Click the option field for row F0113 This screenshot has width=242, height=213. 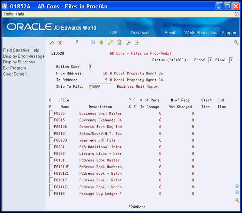point(51,194)
